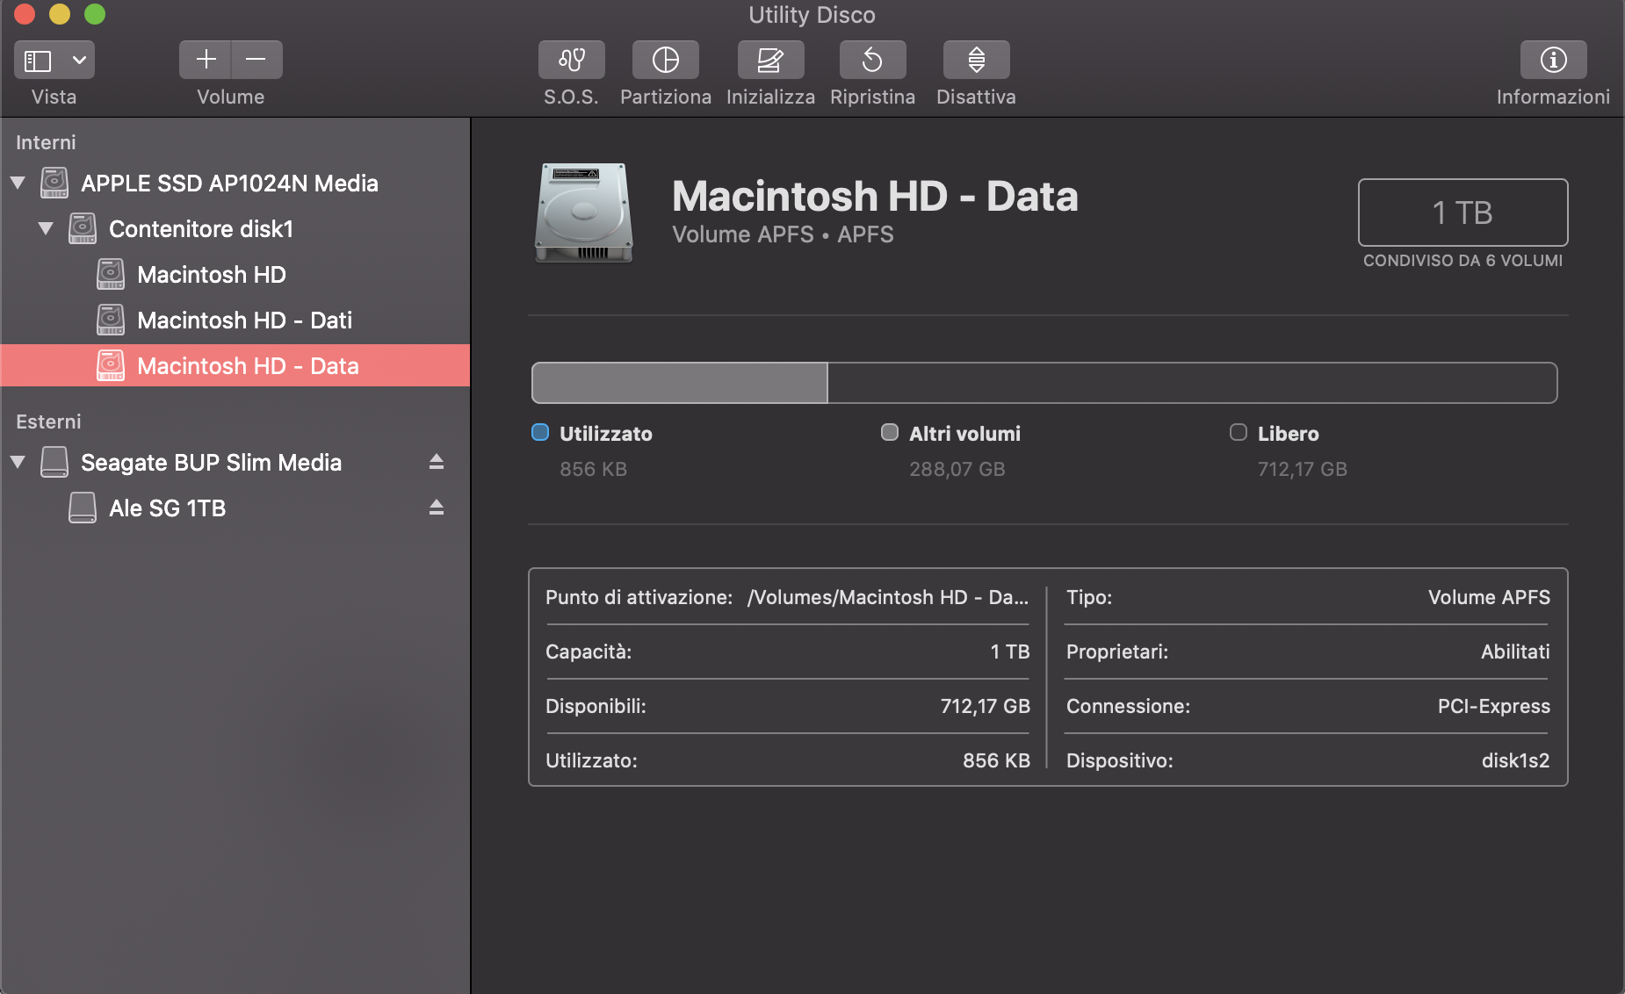
Task: Eject the Seagate BUP Slim Media
Action: click(x=436, y=462)
